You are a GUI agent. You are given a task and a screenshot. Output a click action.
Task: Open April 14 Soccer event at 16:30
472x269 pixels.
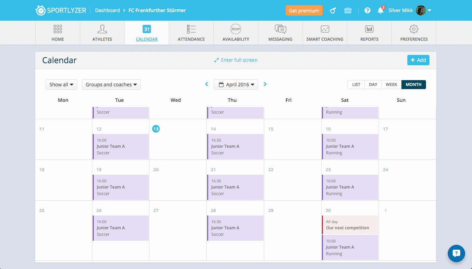(235, 146)
